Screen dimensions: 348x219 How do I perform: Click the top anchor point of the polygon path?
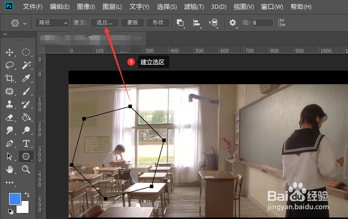tap(130, 106)
